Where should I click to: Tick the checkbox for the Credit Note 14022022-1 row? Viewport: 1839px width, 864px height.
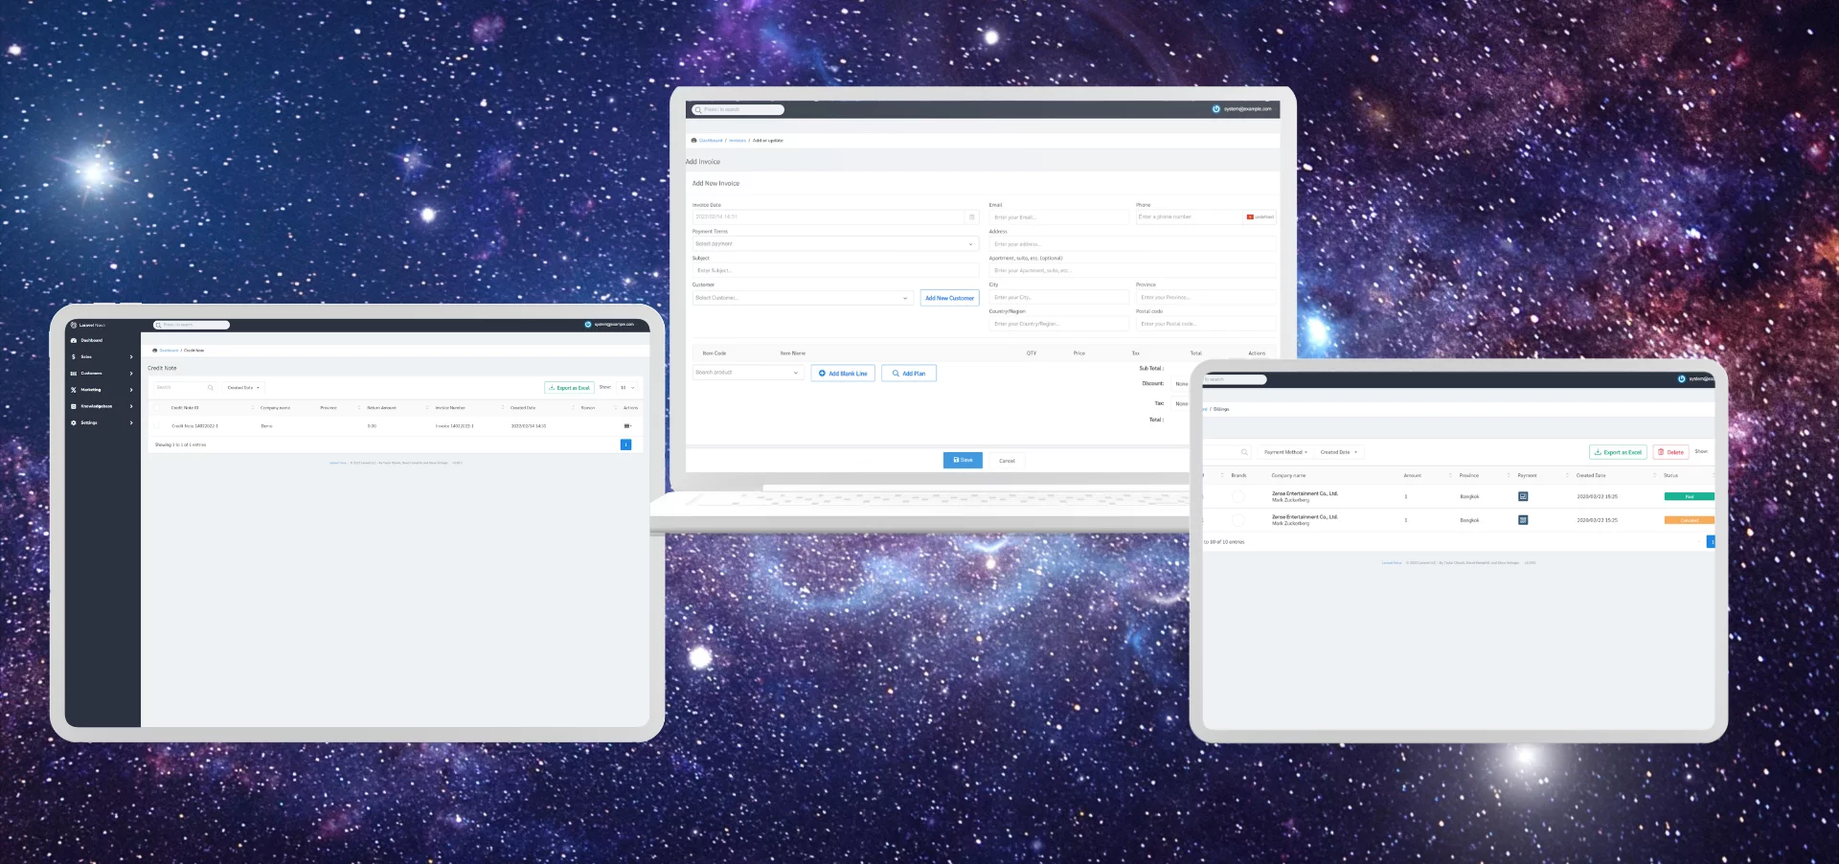(156, 425)
